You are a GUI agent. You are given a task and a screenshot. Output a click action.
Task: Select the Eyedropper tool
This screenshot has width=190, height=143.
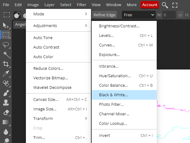tap(6, 73)
